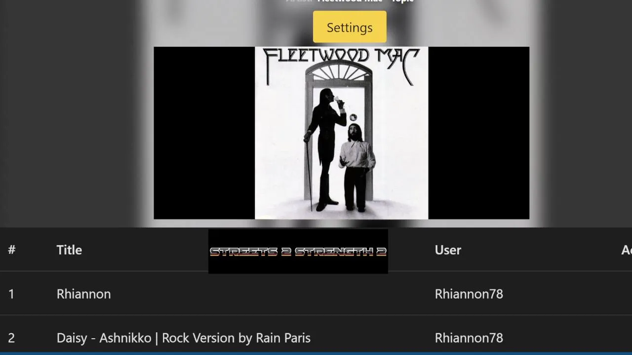The width and height of the screenshot is (632, 355).
Task: Click user Rhiannon78 in row 1
Action: click(469, 294)
